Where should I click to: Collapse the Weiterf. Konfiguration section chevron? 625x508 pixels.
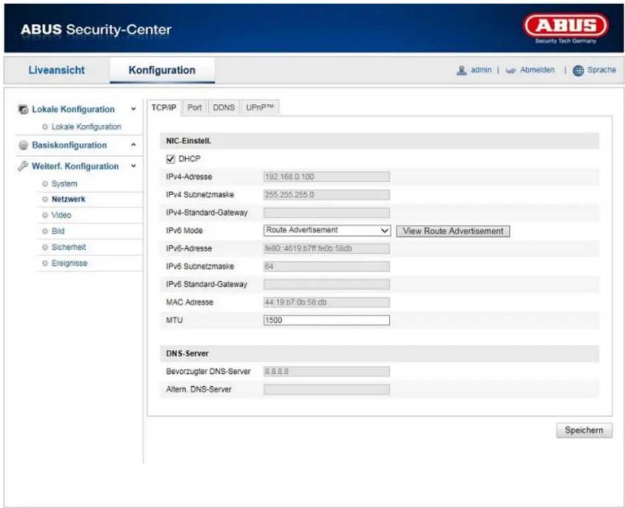coord(134,166)
